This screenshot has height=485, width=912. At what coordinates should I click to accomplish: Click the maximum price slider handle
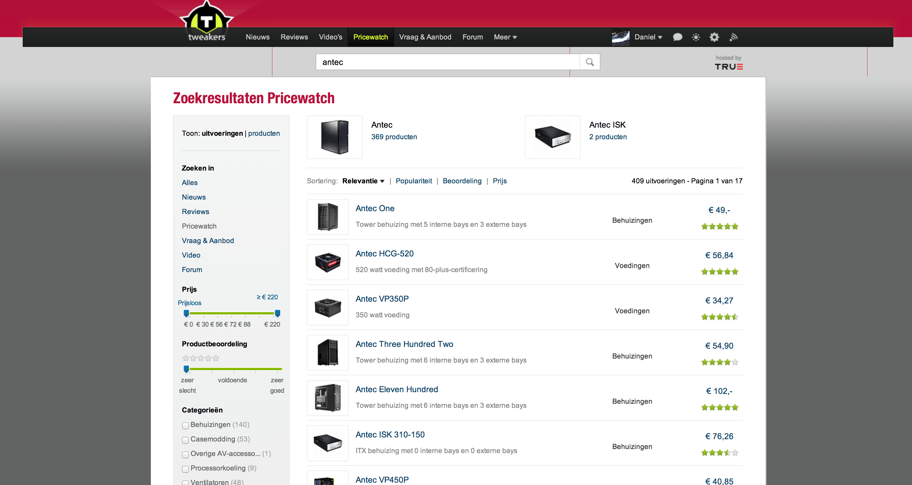click(278, 313)
